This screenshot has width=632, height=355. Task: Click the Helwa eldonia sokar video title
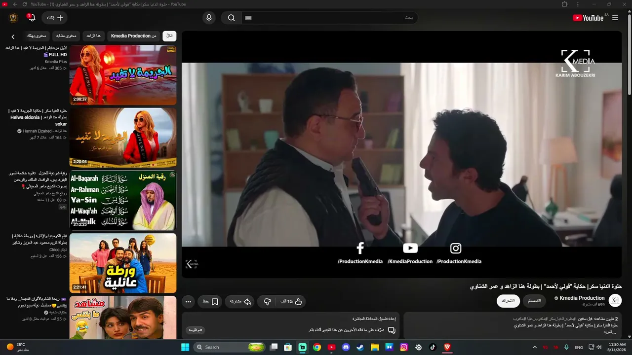tap(39, 117)
